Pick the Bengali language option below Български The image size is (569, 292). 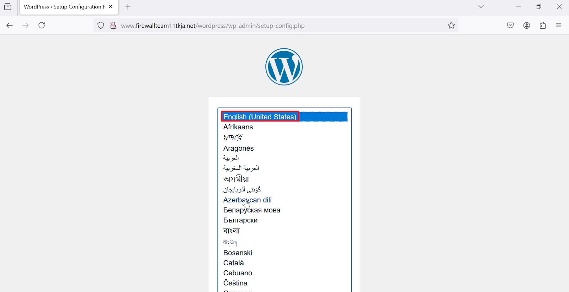tap(284, 231)
